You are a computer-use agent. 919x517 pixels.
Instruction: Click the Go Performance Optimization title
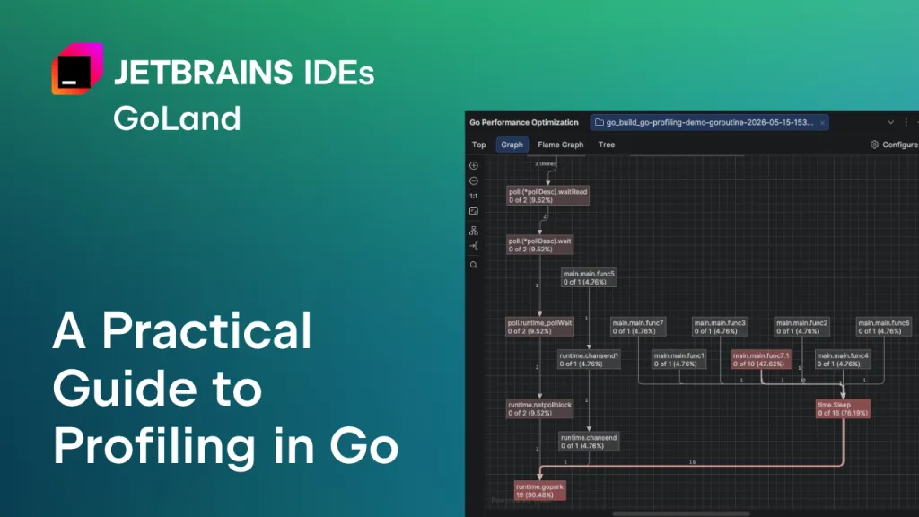click(x=524, y=122)
